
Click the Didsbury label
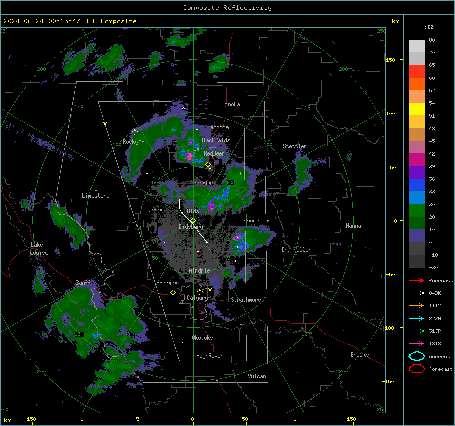[191, 227]
